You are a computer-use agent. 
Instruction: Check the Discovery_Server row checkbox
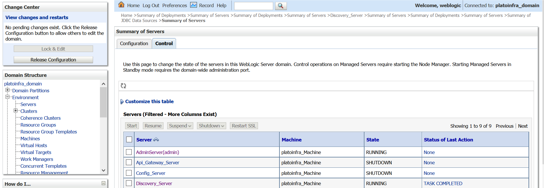[129, 183]
